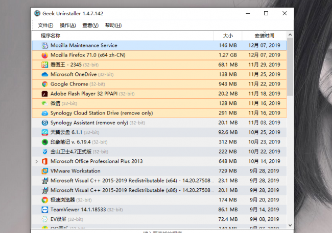Click the 729 MB size value
Viewport: 332px width, 233px height.
pos(228,171)
